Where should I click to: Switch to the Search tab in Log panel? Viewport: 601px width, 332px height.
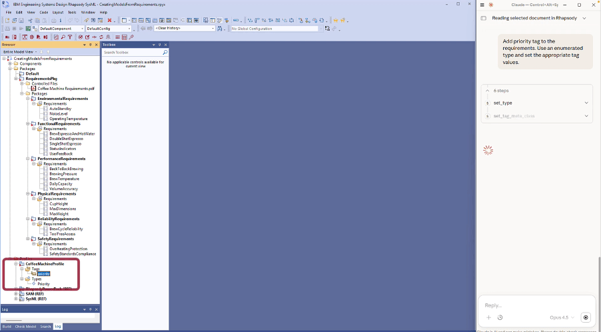coord(45,327)
